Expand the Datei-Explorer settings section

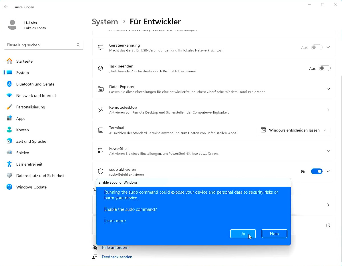pyautogui.click(x=328, y=89)
